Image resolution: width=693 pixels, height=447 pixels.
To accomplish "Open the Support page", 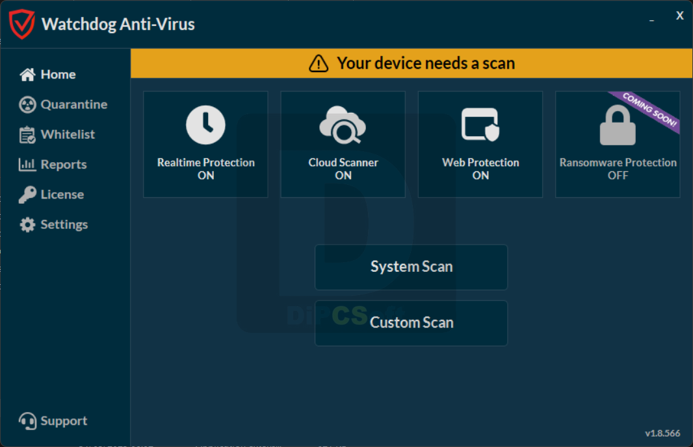I will pyautogui.click(x=53, y=421).
